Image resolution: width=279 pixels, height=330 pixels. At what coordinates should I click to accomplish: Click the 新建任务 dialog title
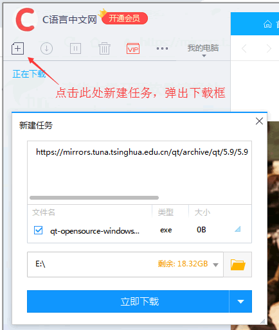(36, 125)
